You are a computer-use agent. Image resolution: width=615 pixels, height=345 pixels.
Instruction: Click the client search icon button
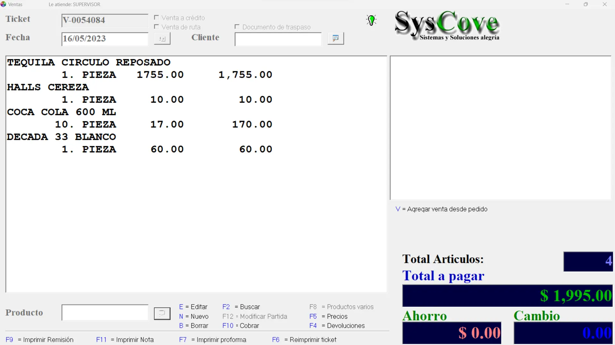[335, 38]
